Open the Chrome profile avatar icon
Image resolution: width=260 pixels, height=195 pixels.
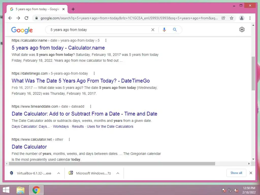tap(242, 18)
